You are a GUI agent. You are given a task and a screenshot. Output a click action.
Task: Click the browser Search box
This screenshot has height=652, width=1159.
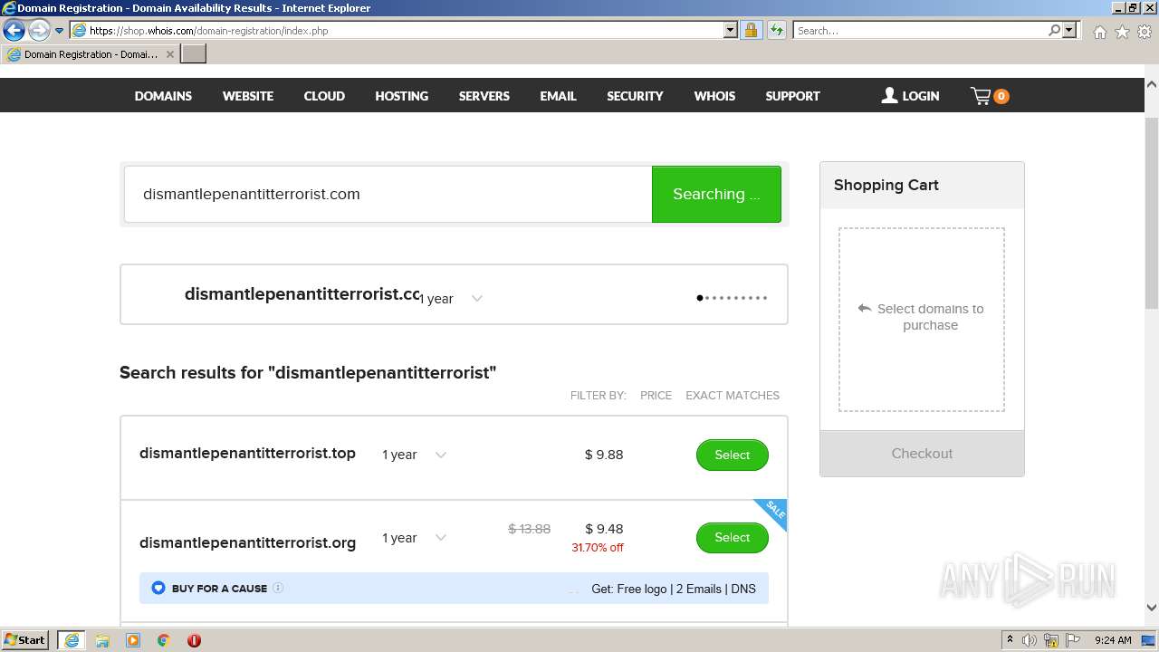point(920,30)
